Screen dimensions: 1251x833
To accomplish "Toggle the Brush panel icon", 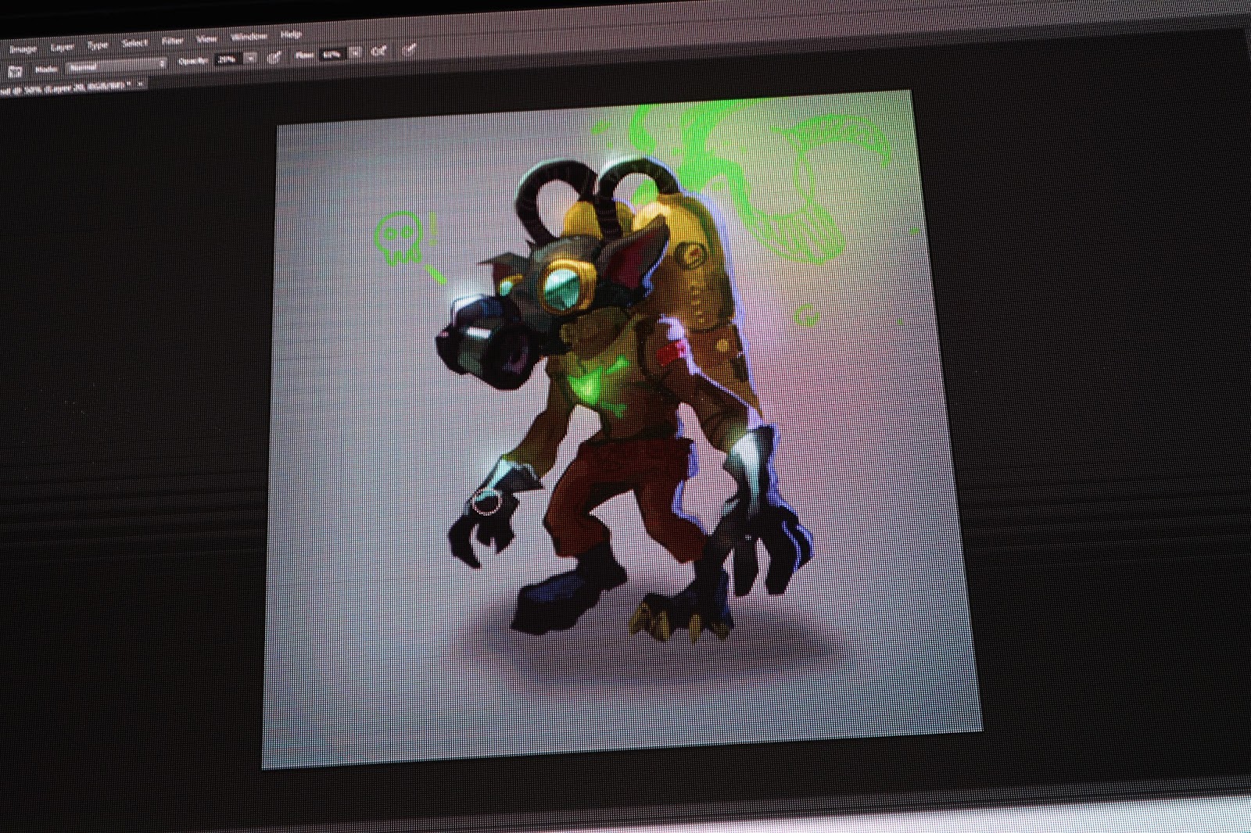I will (15, 71).
